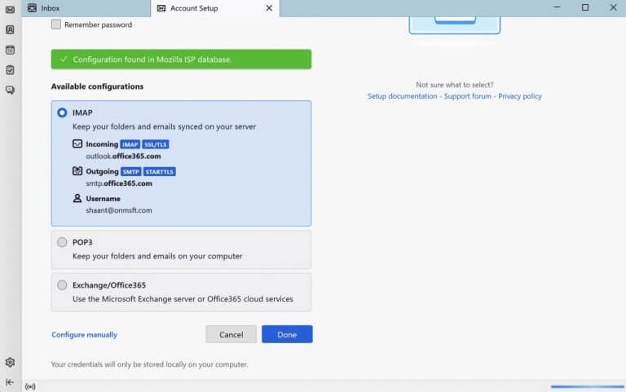This screenshot has height=392, width=626.
Task: Click the Available configurations heading
Action: pyautogui.click(x=97, y=86)
